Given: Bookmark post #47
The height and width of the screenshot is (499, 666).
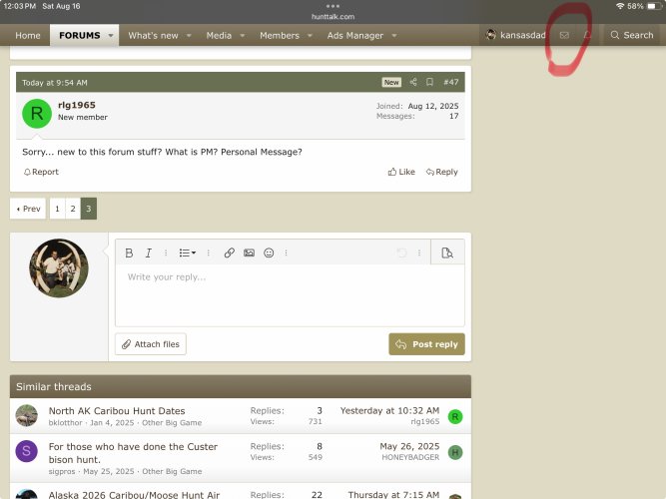Looking at the screenshot, I should (429, 82).
